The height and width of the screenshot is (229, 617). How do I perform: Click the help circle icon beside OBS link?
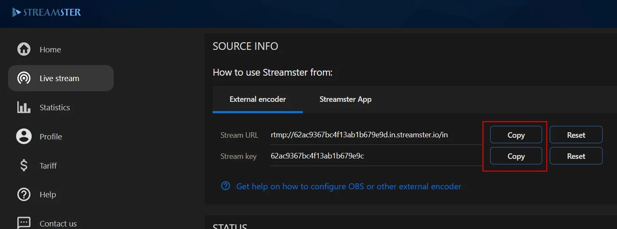coord(226,186)
